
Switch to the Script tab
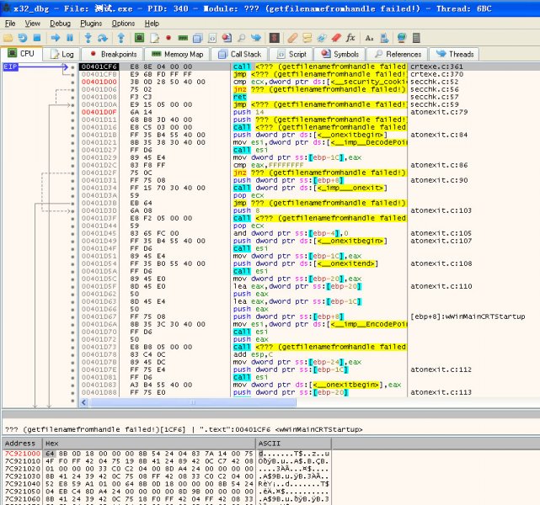click(291, 55)
